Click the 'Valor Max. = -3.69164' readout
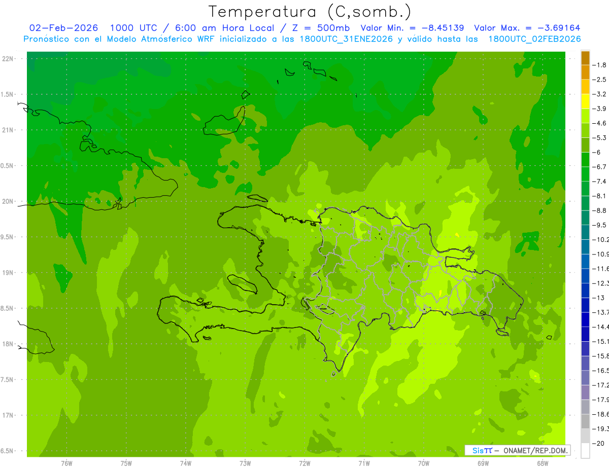This screenshot has height=470, width=609. tap(527, 28)
